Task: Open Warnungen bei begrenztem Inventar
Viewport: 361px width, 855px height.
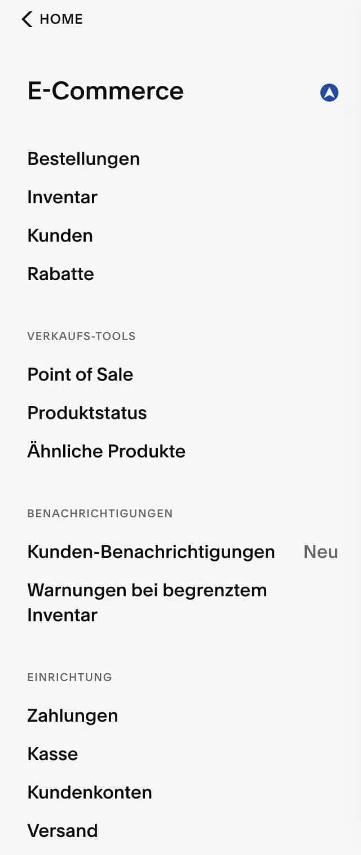Action: [x=147, y=602]
